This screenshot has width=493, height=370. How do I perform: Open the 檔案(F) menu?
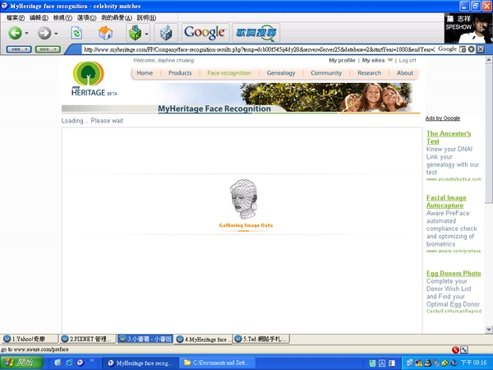[x=16, y=17]
